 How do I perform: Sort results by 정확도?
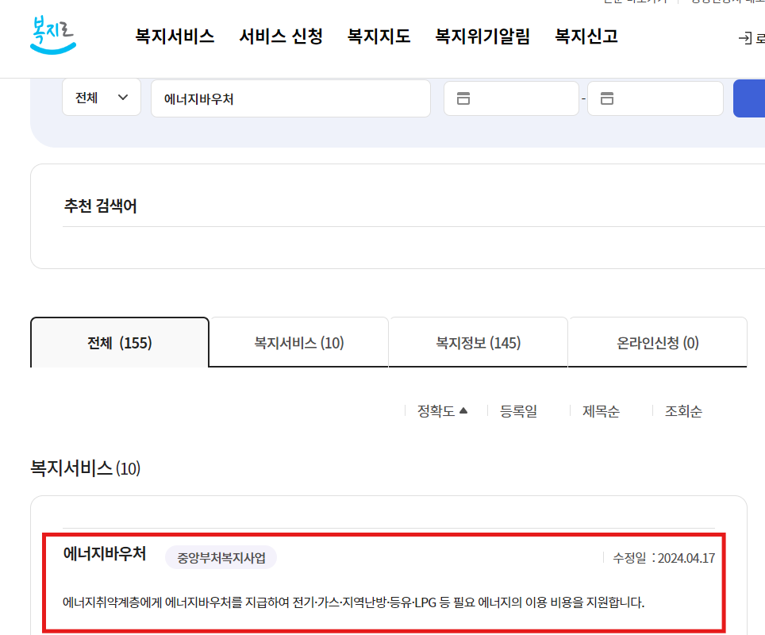pyautogui.click(x=442, y=411)
